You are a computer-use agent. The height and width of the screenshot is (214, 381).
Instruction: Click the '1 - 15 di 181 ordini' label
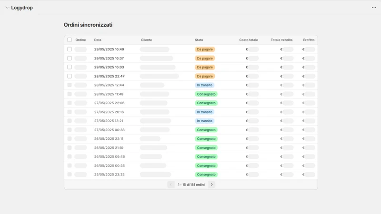click(x=191, y=185)
